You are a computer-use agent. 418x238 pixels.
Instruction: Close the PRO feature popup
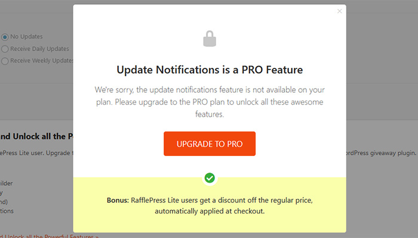339,11
